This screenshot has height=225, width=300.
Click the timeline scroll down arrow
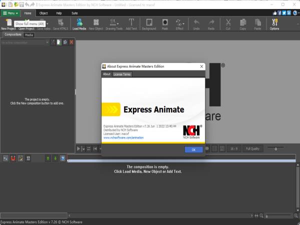click(x=298, y=210)
